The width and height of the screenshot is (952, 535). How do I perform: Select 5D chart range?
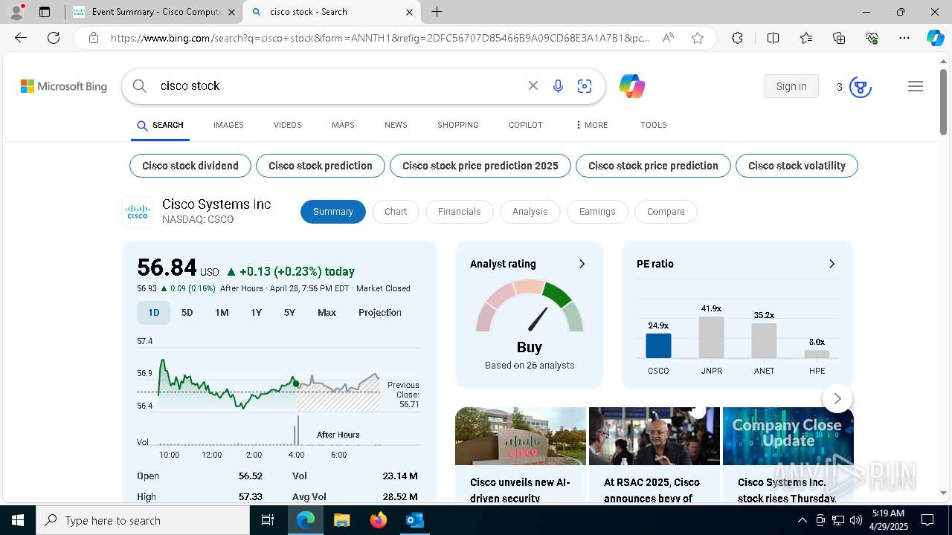(187, 313)
